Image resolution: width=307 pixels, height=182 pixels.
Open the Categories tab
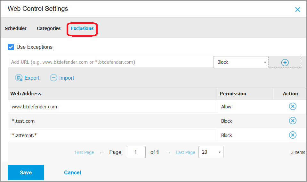pos(49,28)
